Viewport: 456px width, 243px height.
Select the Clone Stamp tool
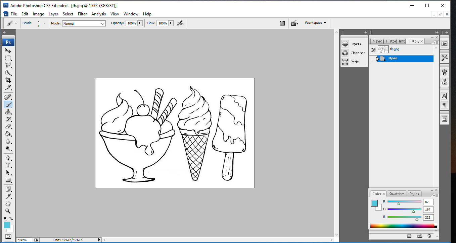8,112
